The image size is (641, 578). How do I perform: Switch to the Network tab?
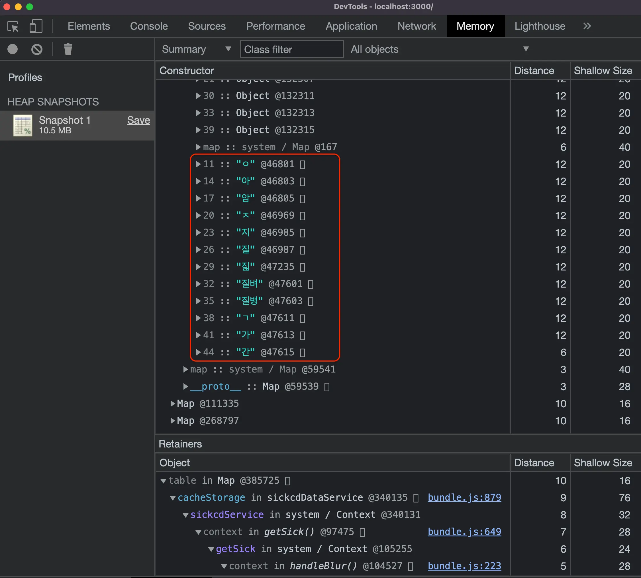417,26
